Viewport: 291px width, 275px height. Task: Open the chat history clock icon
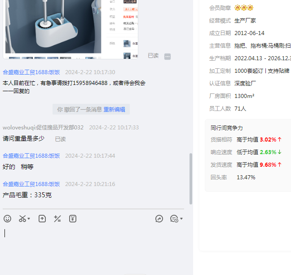(174, 218)
